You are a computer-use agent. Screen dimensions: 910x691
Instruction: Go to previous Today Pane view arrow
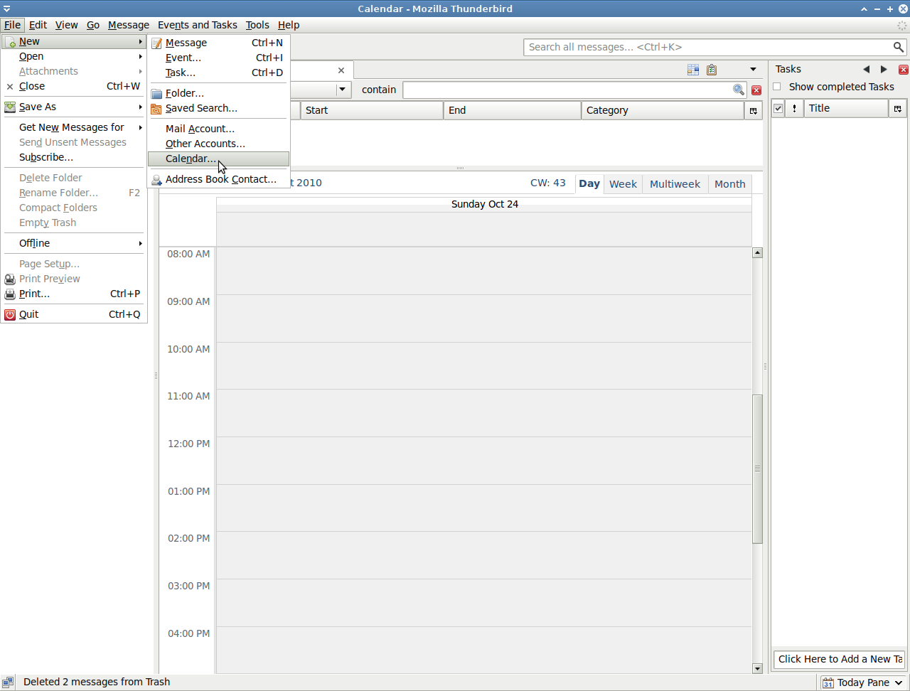(866, 69)
